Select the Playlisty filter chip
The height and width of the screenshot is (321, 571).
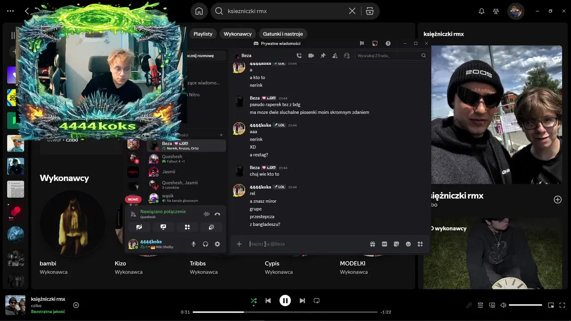coord(203,34)
